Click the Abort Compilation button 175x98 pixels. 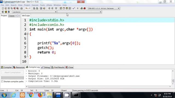pyautogui.click(x=13, y=72)
